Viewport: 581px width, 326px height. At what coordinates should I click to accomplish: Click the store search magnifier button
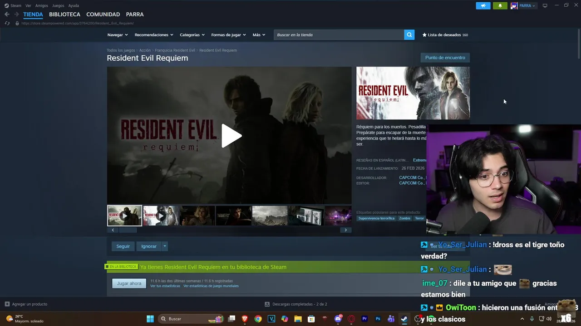tap(409, 35)
